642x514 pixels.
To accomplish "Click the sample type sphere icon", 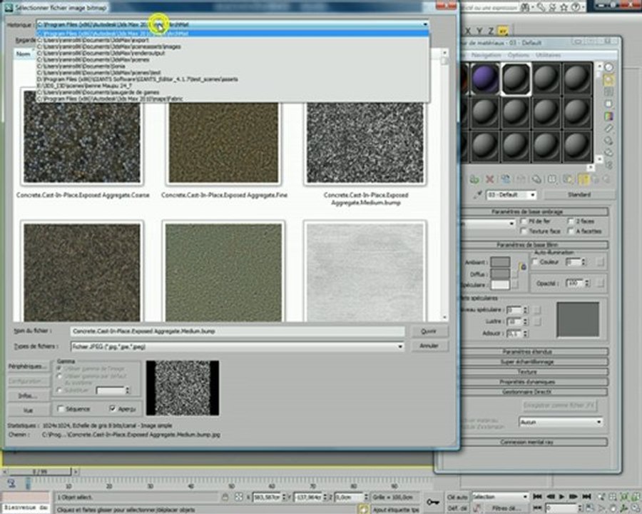I will click(x=609, y=67).
